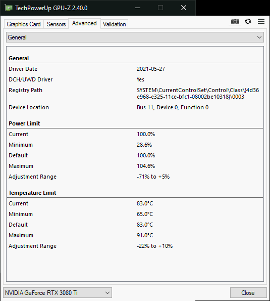Switch to the Graphics Card tab
This screenshot has height=301, width=270.
(24, 24)
